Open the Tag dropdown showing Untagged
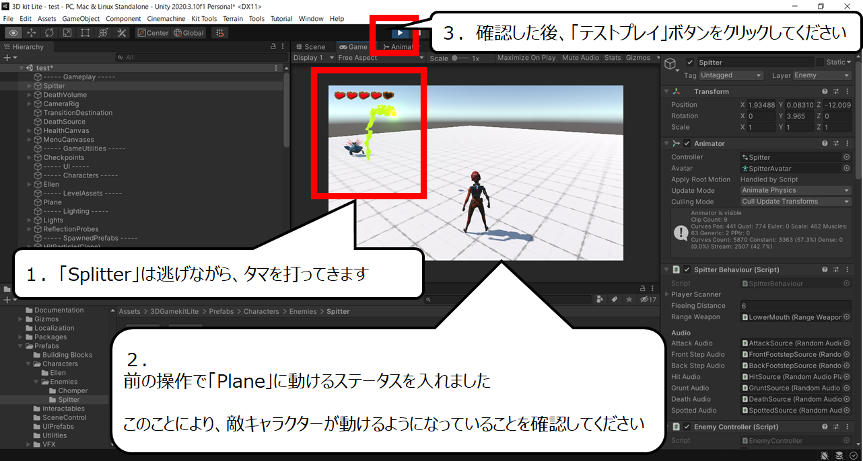 [x=731, y=75]
